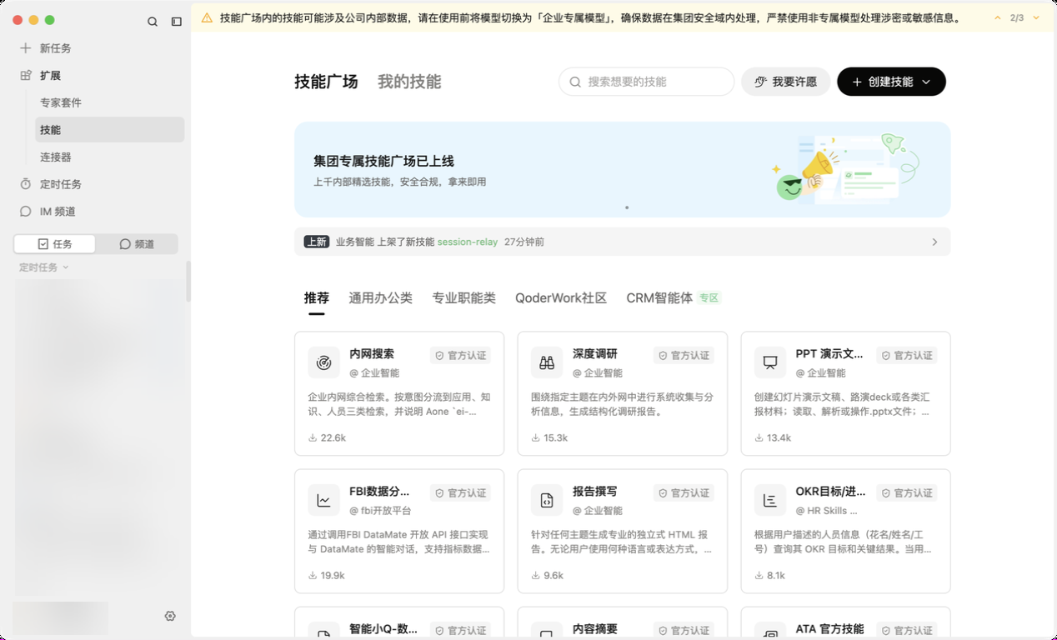This screenshot has height=640, width=1057.
Task: Click the magnifier icon in skill search
Action: click(575, 82)
